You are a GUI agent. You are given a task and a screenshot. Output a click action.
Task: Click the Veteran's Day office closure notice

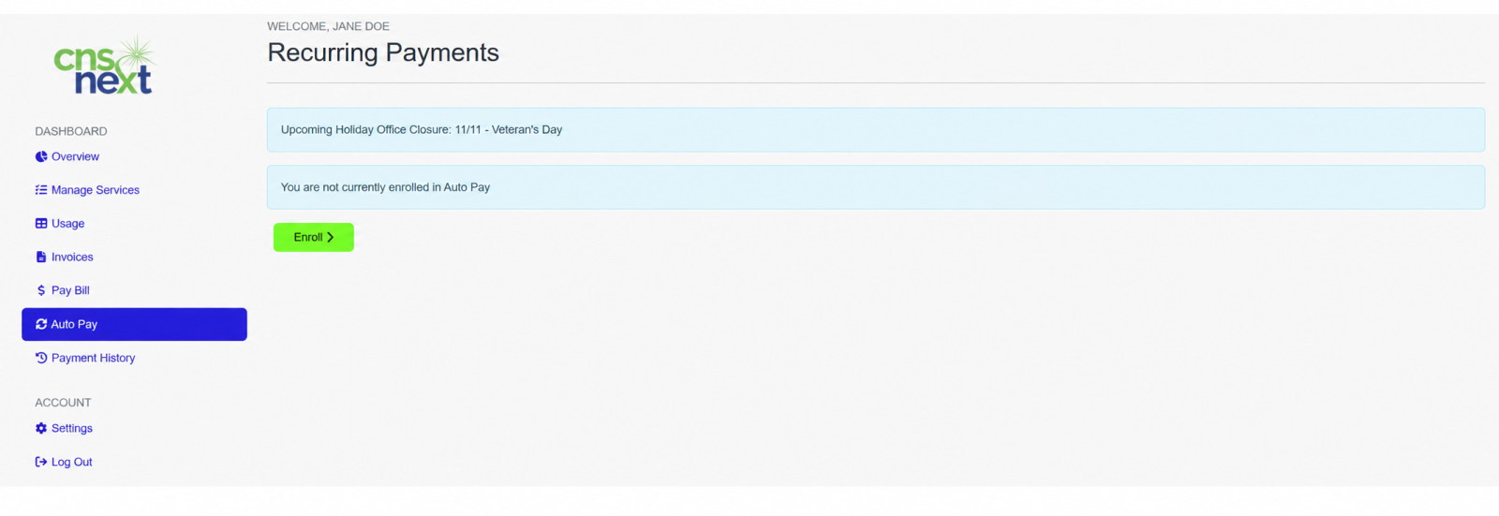click(875, 129)
